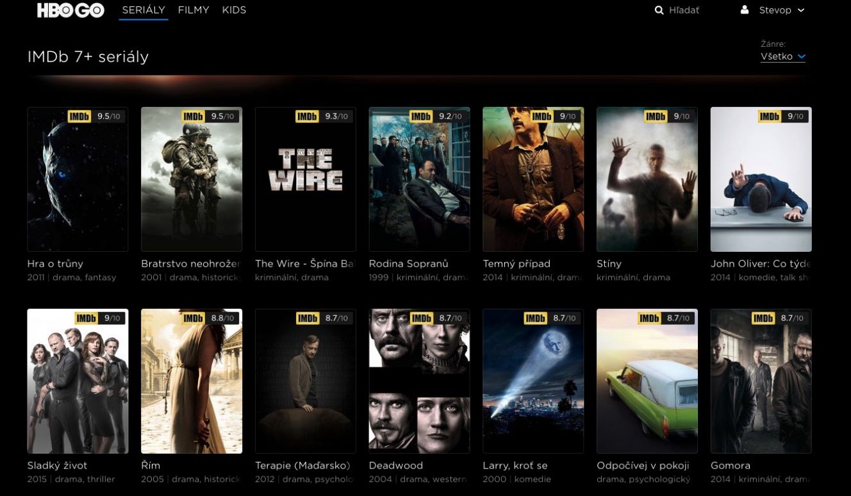This screenshot has height=496, width=851.
Task: Open Bratrstvo neohrožených poster
Action: coord(192,179)
